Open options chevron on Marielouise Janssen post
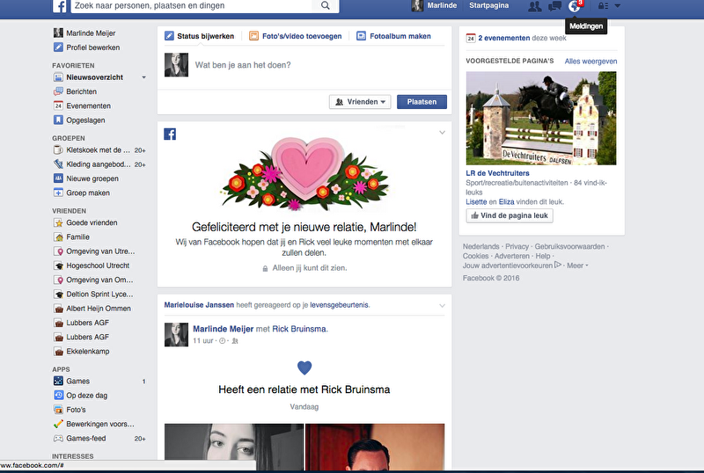This screenshot has width=704, height=473. [442, 306]
